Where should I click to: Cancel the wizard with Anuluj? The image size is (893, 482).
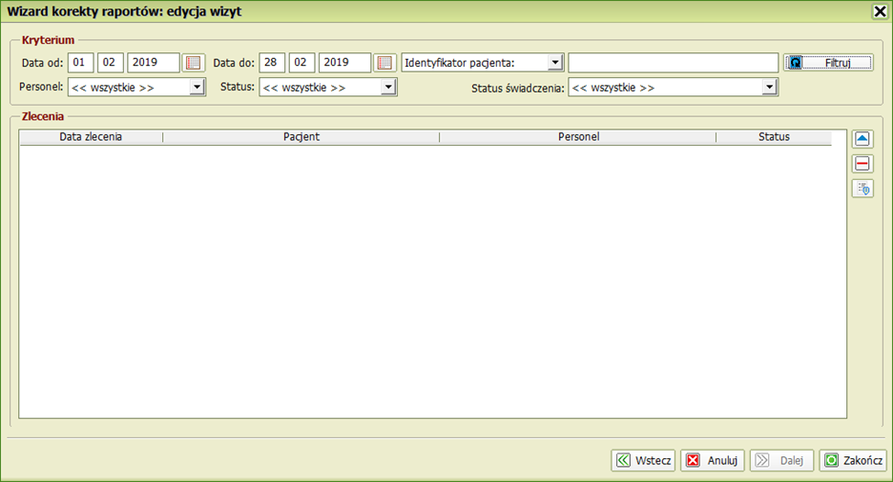(713, 460)
